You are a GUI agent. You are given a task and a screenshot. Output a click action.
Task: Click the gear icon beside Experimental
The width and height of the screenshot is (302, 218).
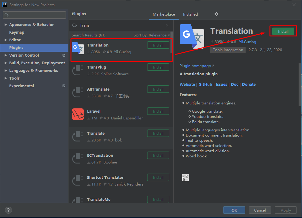(64, 86)
